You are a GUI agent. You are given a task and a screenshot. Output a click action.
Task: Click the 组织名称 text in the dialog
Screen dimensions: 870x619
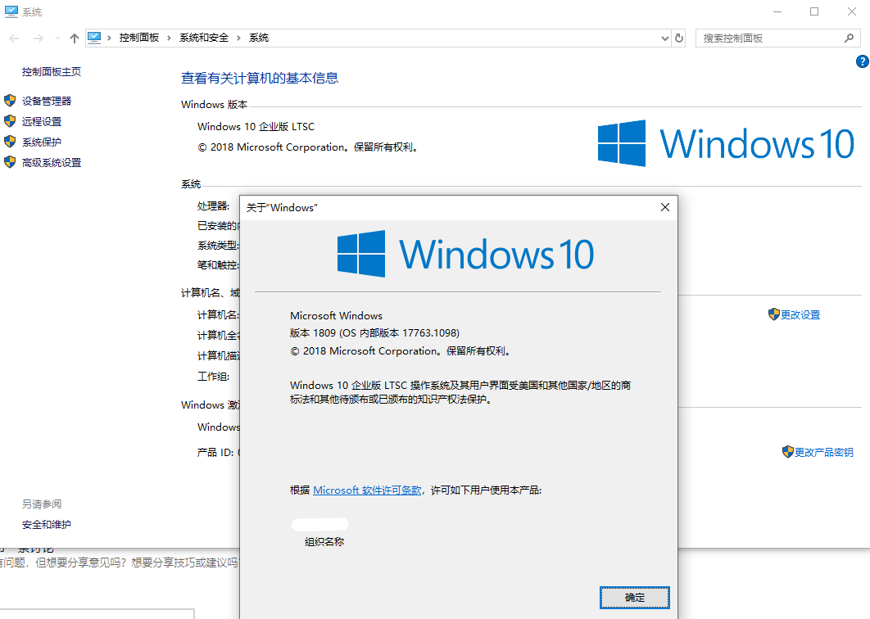(x=324, y=542)
